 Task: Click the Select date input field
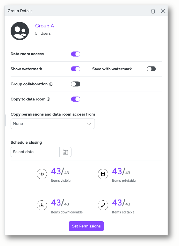tap(35, 152)
